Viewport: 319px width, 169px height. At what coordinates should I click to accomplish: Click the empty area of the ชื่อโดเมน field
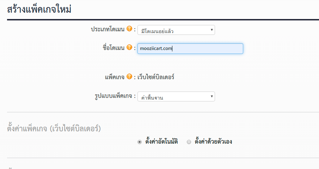click(x=208, y=49)
